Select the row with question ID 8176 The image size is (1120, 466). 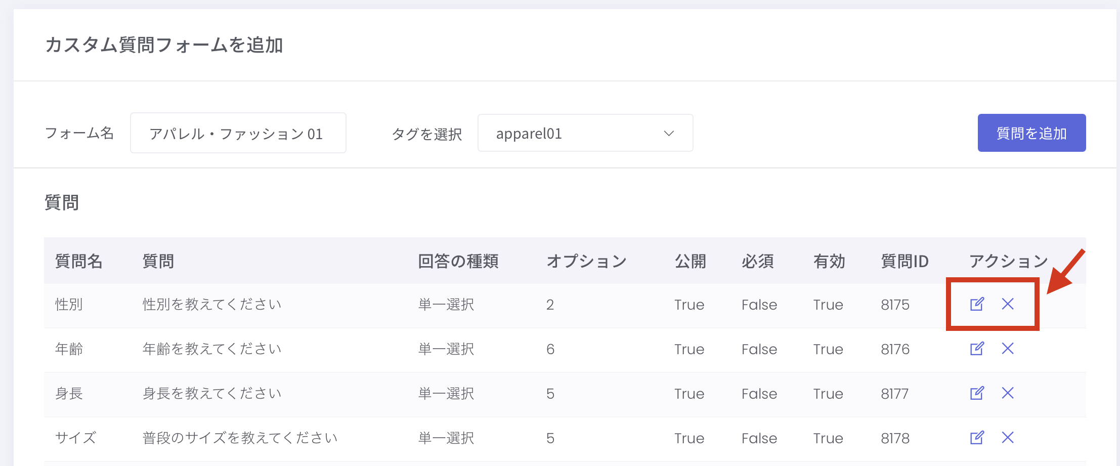click(895, 349)
